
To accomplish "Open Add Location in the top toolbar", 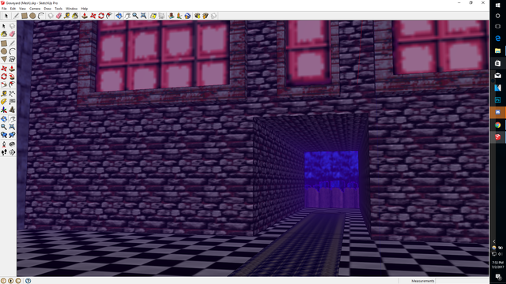I will pyautogui.click(x=153, y=16).
